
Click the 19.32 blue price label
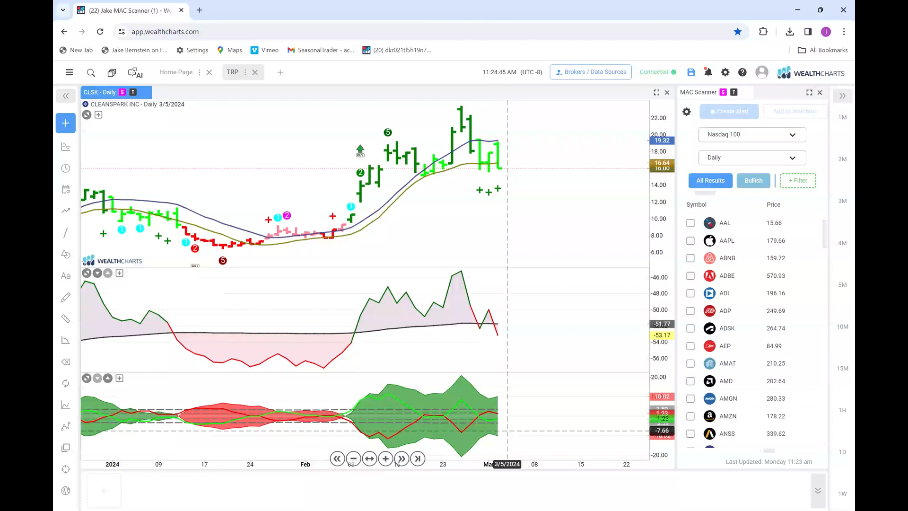tap(662, 141)
